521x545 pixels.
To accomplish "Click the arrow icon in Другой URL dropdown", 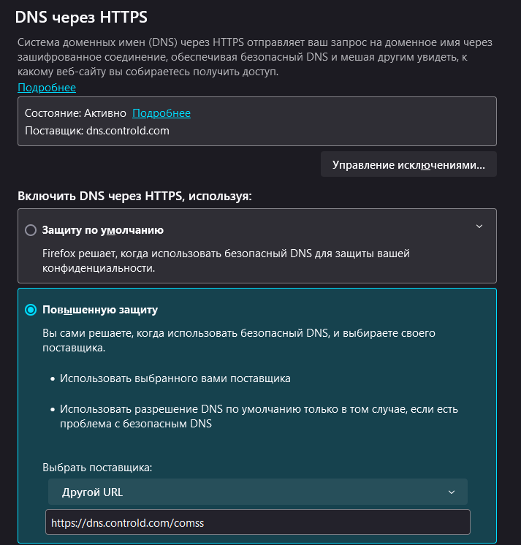I will [452, 492].
